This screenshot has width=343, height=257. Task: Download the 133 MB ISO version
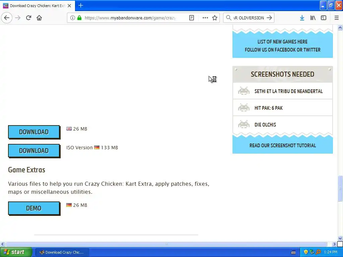pyautogui.click(x=34, y=151)
